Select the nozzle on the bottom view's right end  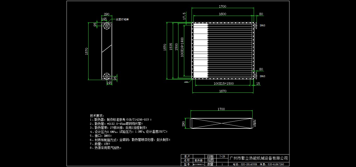pyautogui.click(x=255, y=123)
